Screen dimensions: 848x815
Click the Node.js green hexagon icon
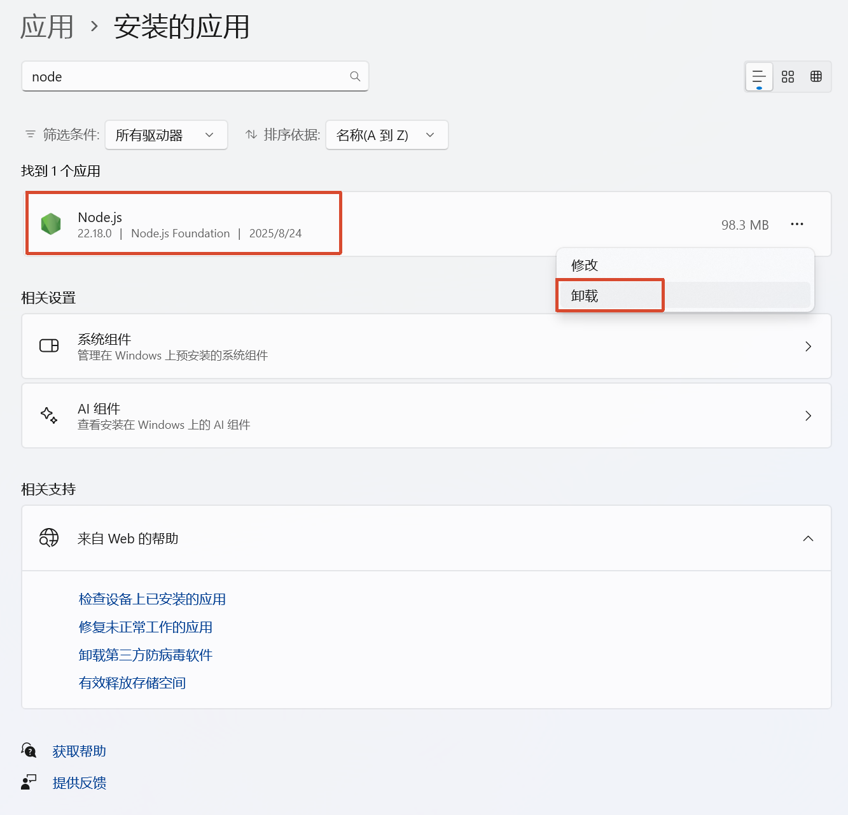[x=51, y=224]
